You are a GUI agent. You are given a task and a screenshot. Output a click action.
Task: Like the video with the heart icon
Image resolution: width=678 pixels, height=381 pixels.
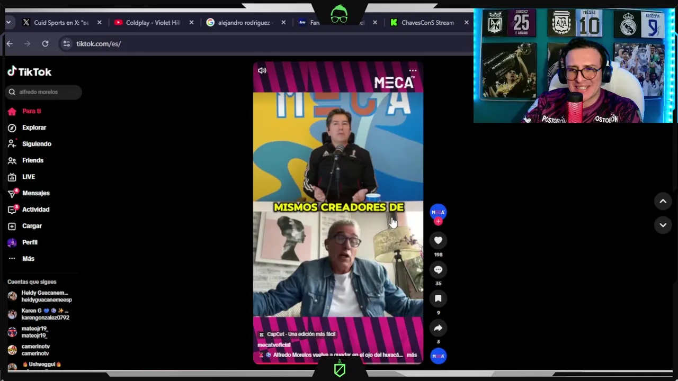pos(438,241)
